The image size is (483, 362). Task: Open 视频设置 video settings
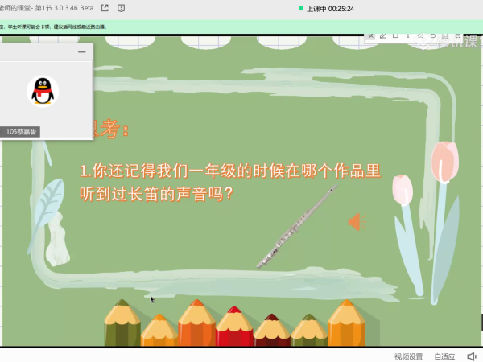(x=408, y=356)
